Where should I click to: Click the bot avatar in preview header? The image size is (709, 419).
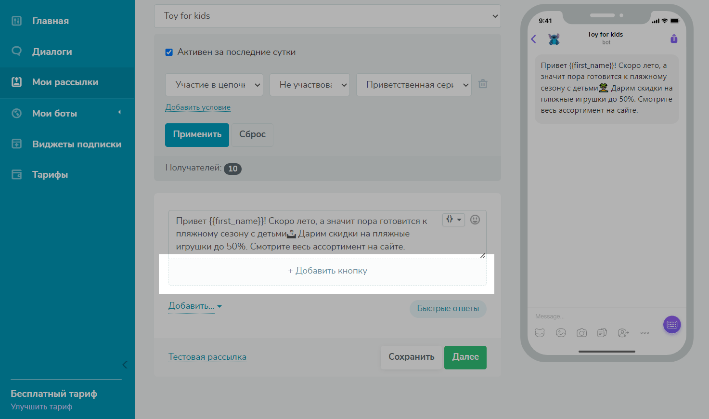pos(554,39)
